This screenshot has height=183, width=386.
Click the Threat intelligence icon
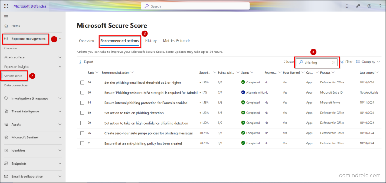click(x=6, y=111)
